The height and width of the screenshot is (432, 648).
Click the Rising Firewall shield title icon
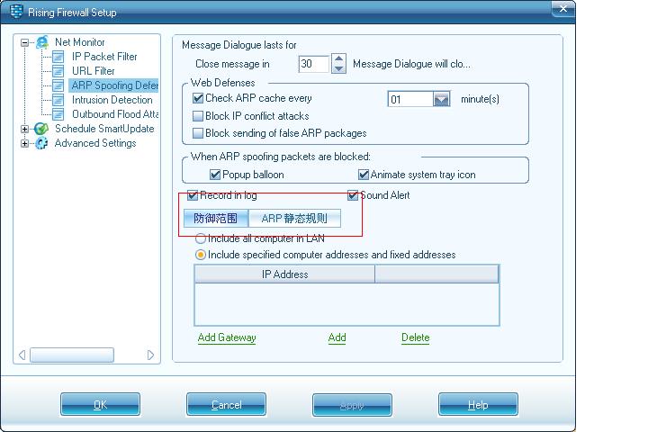click(16, 11)
